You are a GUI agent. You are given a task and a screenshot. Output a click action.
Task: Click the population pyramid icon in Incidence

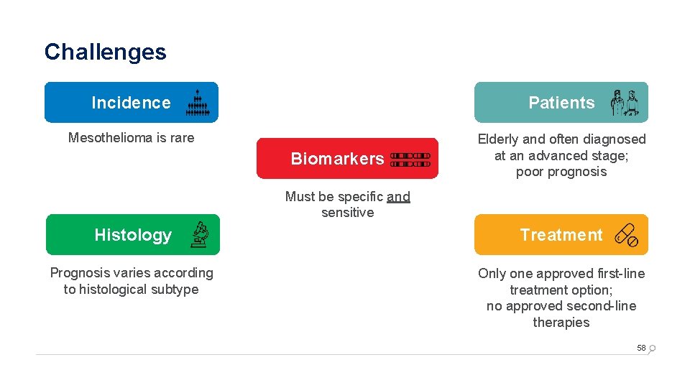coord(198,103)
